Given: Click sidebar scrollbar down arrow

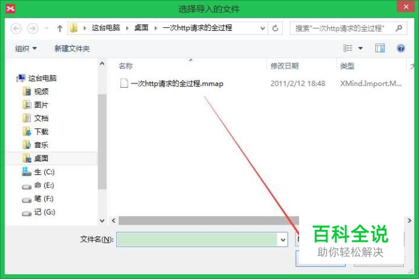Looking at the screenshot, I should pos(102,220).
